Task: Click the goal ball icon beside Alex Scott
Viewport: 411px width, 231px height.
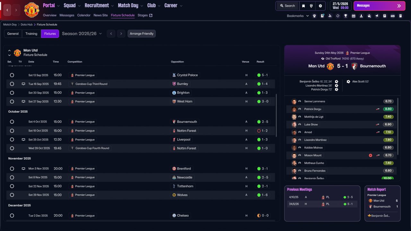Action: tap(348, 81)
